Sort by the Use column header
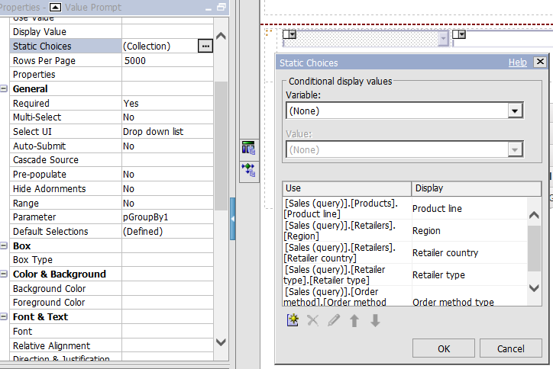553x369 pixels. [347, 188]
